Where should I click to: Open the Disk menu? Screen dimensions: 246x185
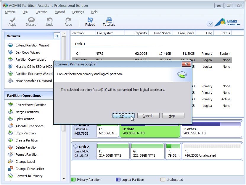click(25, 12)
